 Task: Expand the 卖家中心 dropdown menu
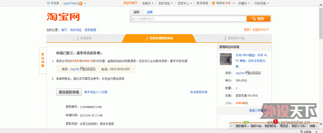coord(191,3)
